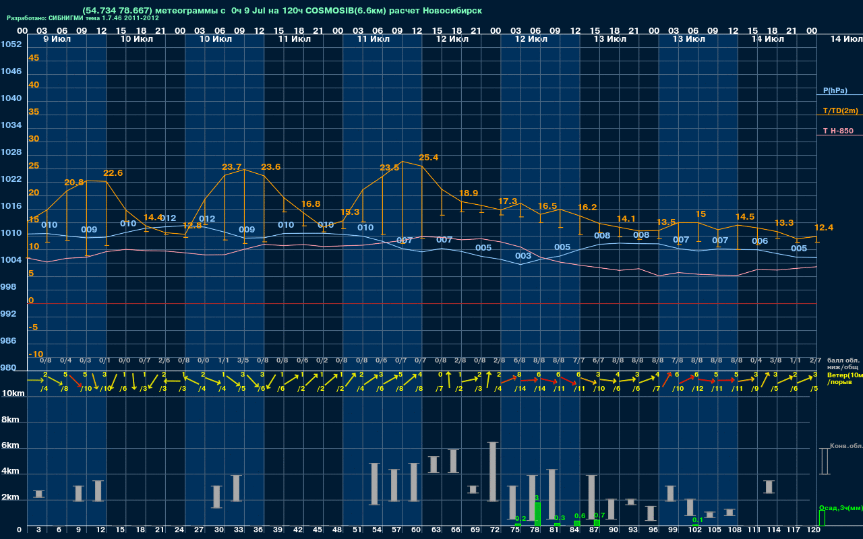
Task: Click the tall green precipitation bar labeled 3
Action: pyautogui.click(x=537, y=514)
